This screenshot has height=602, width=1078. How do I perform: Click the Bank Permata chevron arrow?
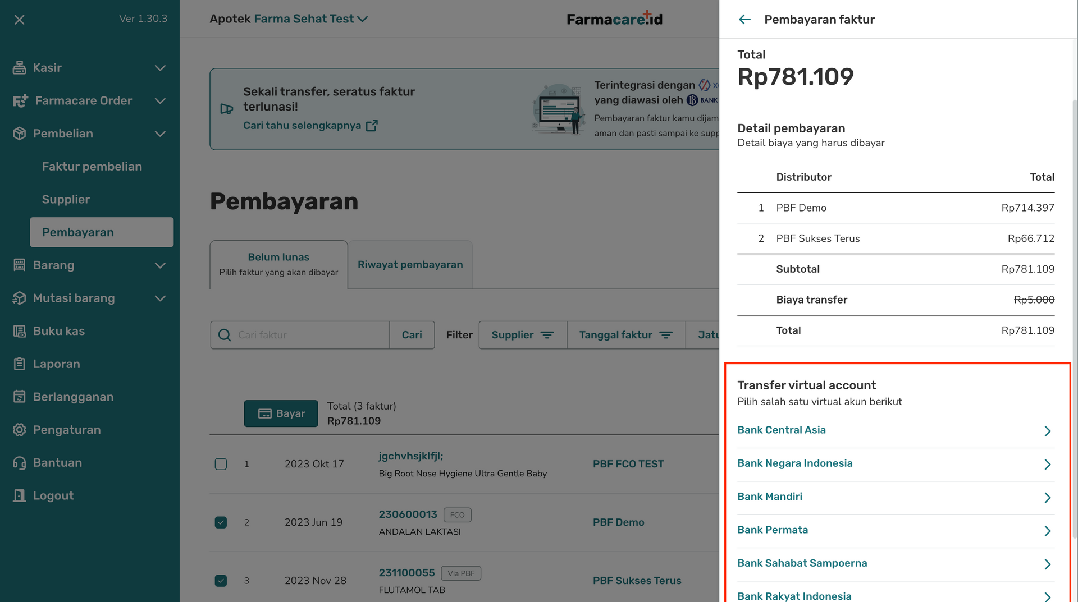(1048, 531)
